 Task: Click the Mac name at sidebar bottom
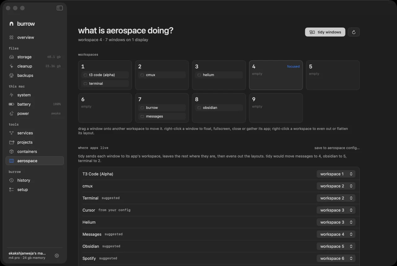[27, 253]
